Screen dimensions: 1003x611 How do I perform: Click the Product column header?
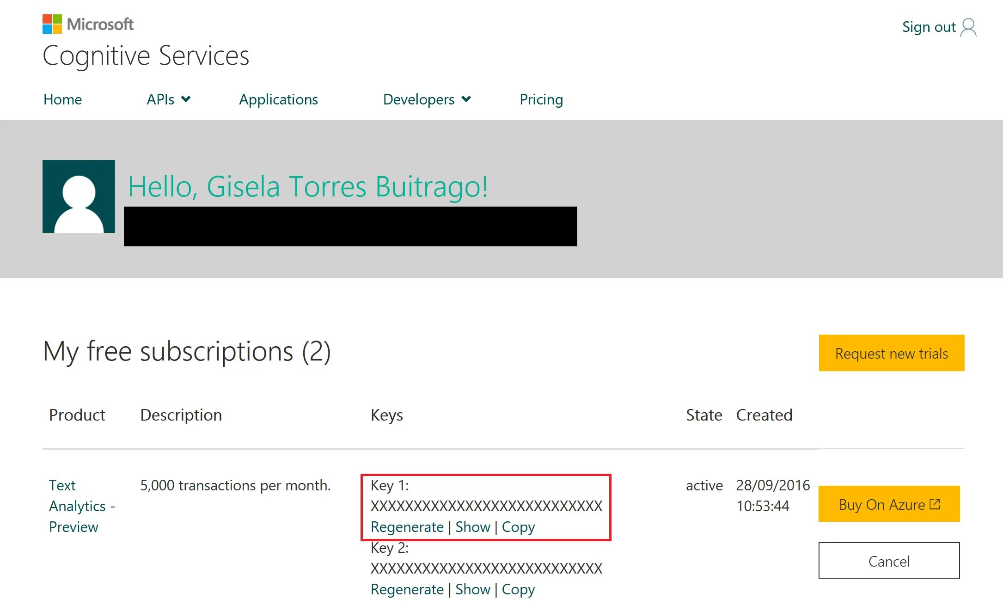[77, 415]
